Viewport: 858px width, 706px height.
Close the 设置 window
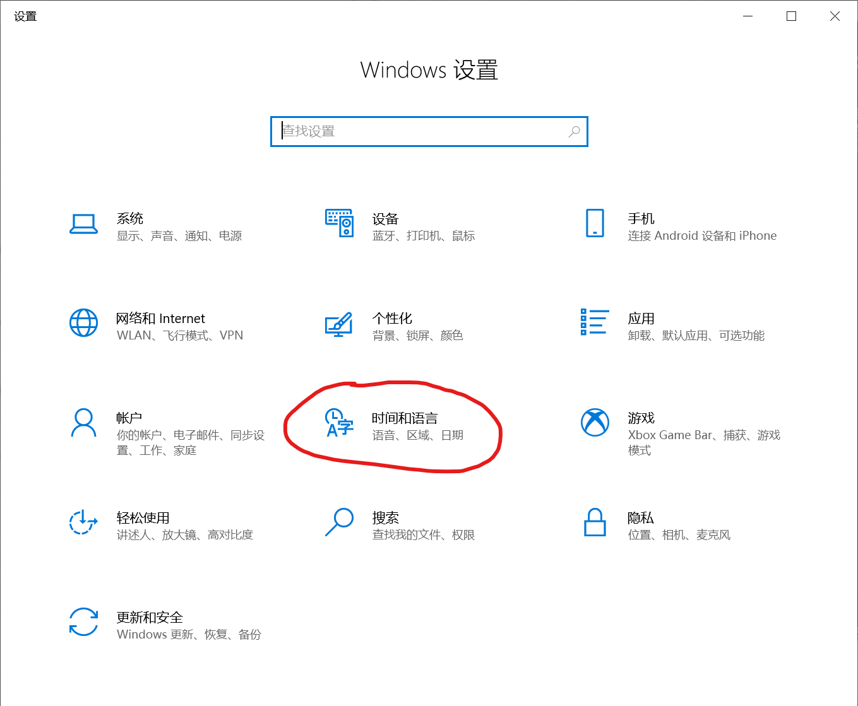pos(835,16)
